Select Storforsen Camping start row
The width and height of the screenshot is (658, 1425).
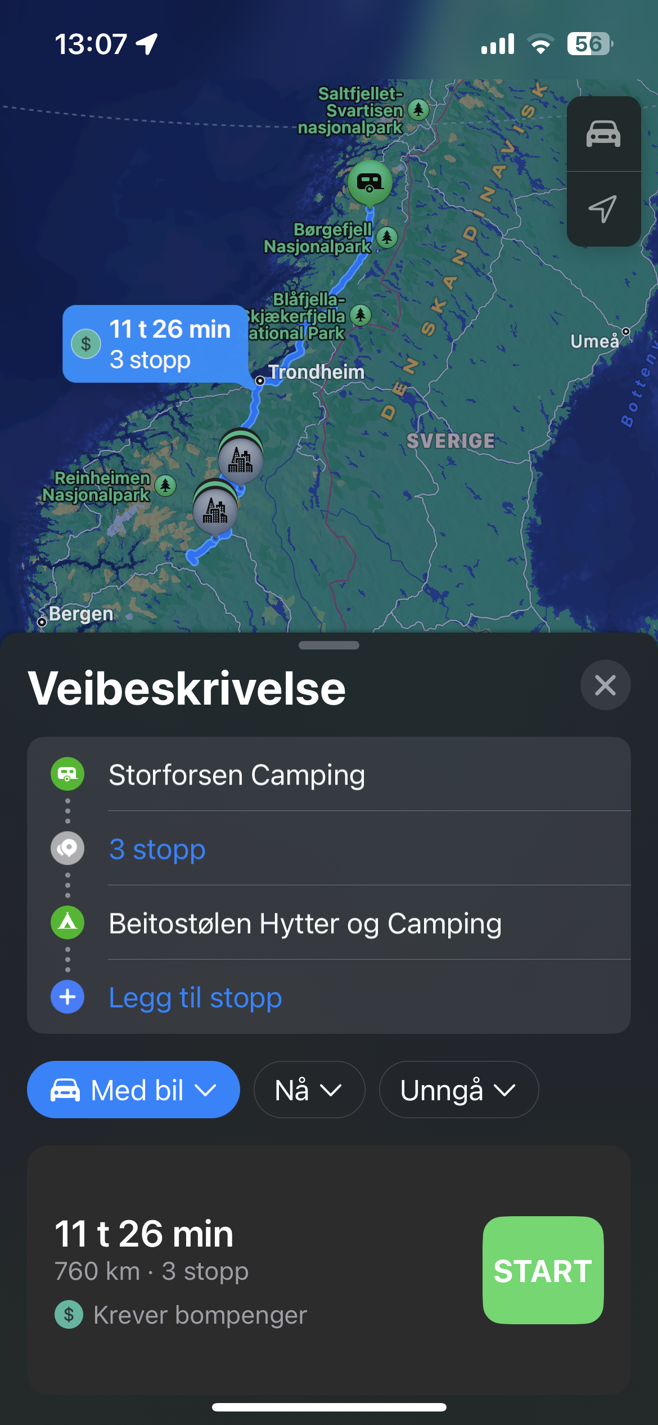point(329,774)
